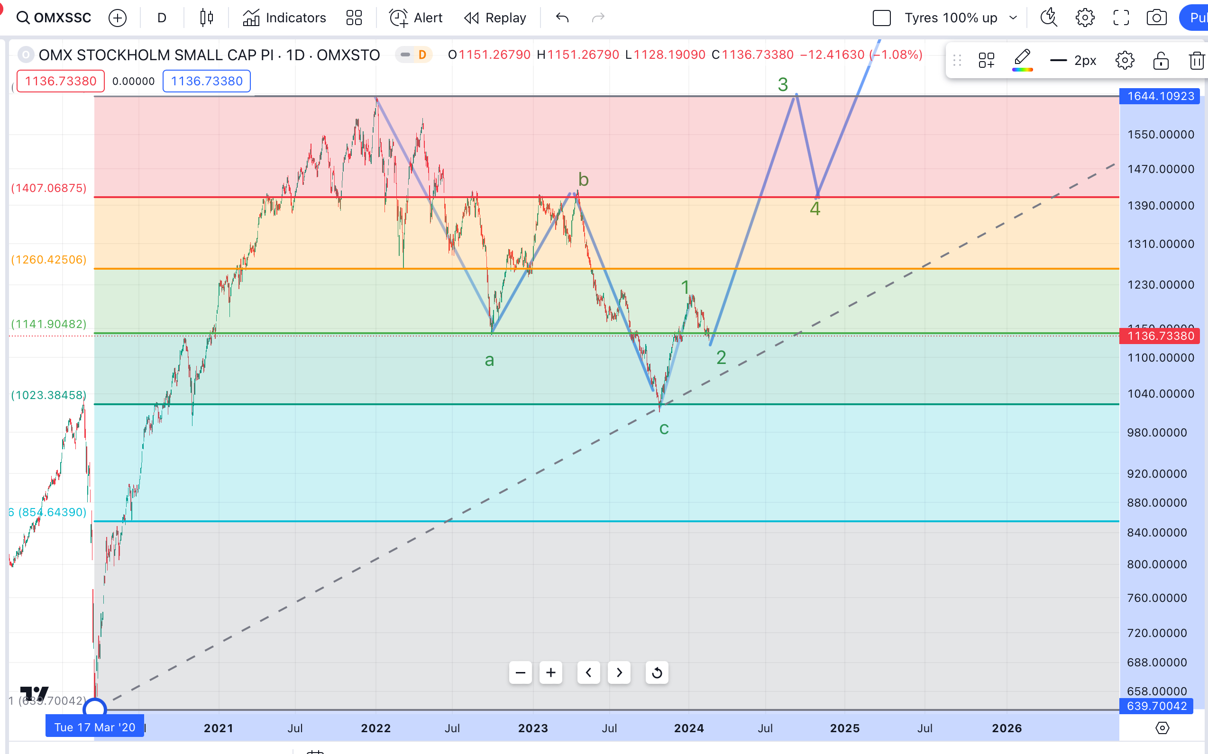Lock the selected drawing
The width and height of the screenshot is (1208, 754).
click(1161, 61)
